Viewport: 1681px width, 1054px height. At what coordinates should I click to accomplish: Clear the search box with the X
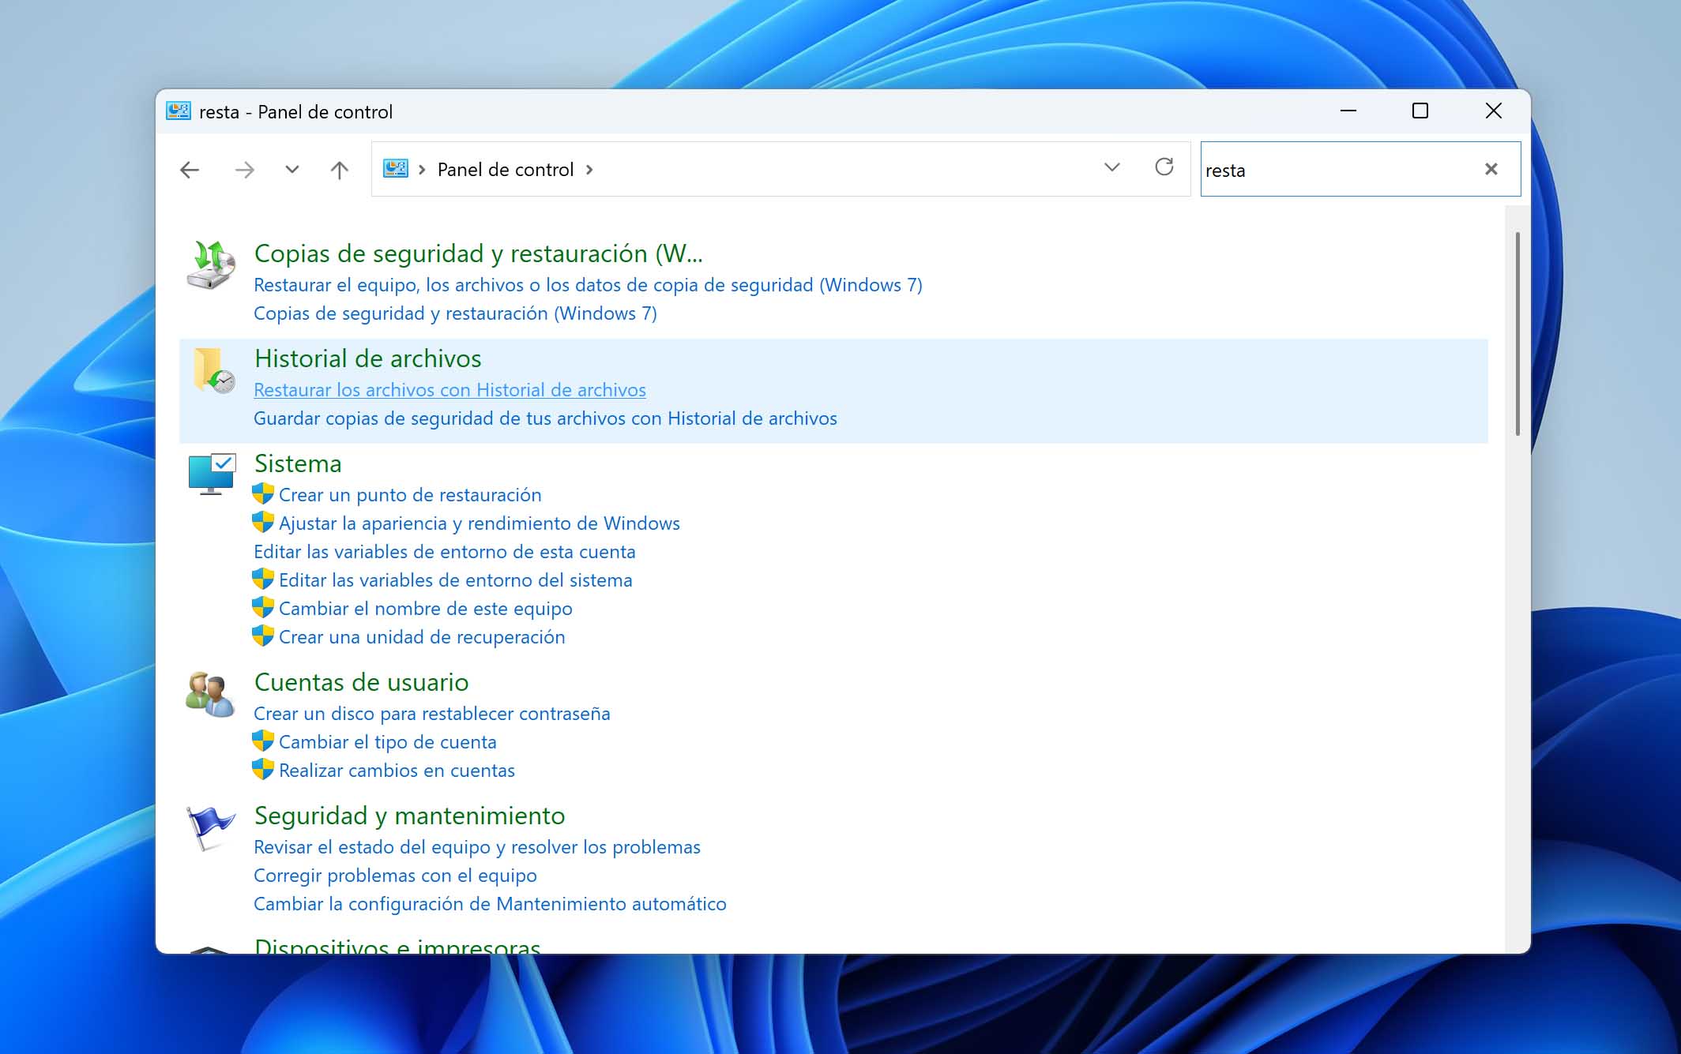click(1491, 169)
